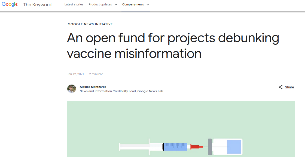Open the Product updates menu
305x157 pixels.
click(x=100, y=4)
